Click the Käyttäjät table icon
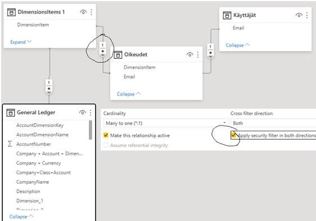Screen dimensions: 316x221 [227, 16]
